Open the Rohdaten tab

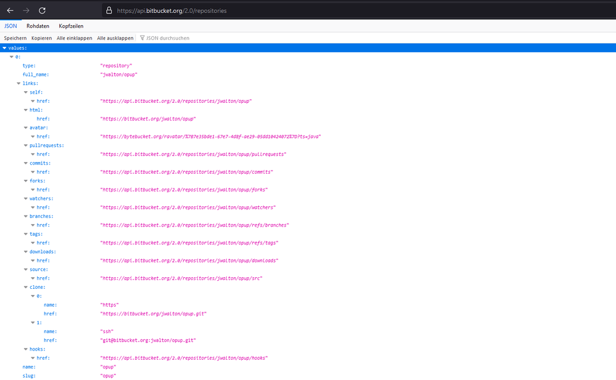coord(38,26)
